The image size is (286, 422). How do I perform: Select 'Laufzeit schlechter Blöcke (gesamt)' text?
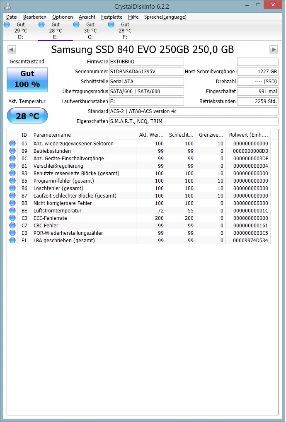pos(75,195)
